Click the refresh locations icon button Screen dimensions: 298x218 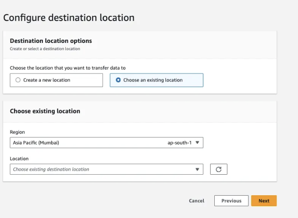pos(219,169)
